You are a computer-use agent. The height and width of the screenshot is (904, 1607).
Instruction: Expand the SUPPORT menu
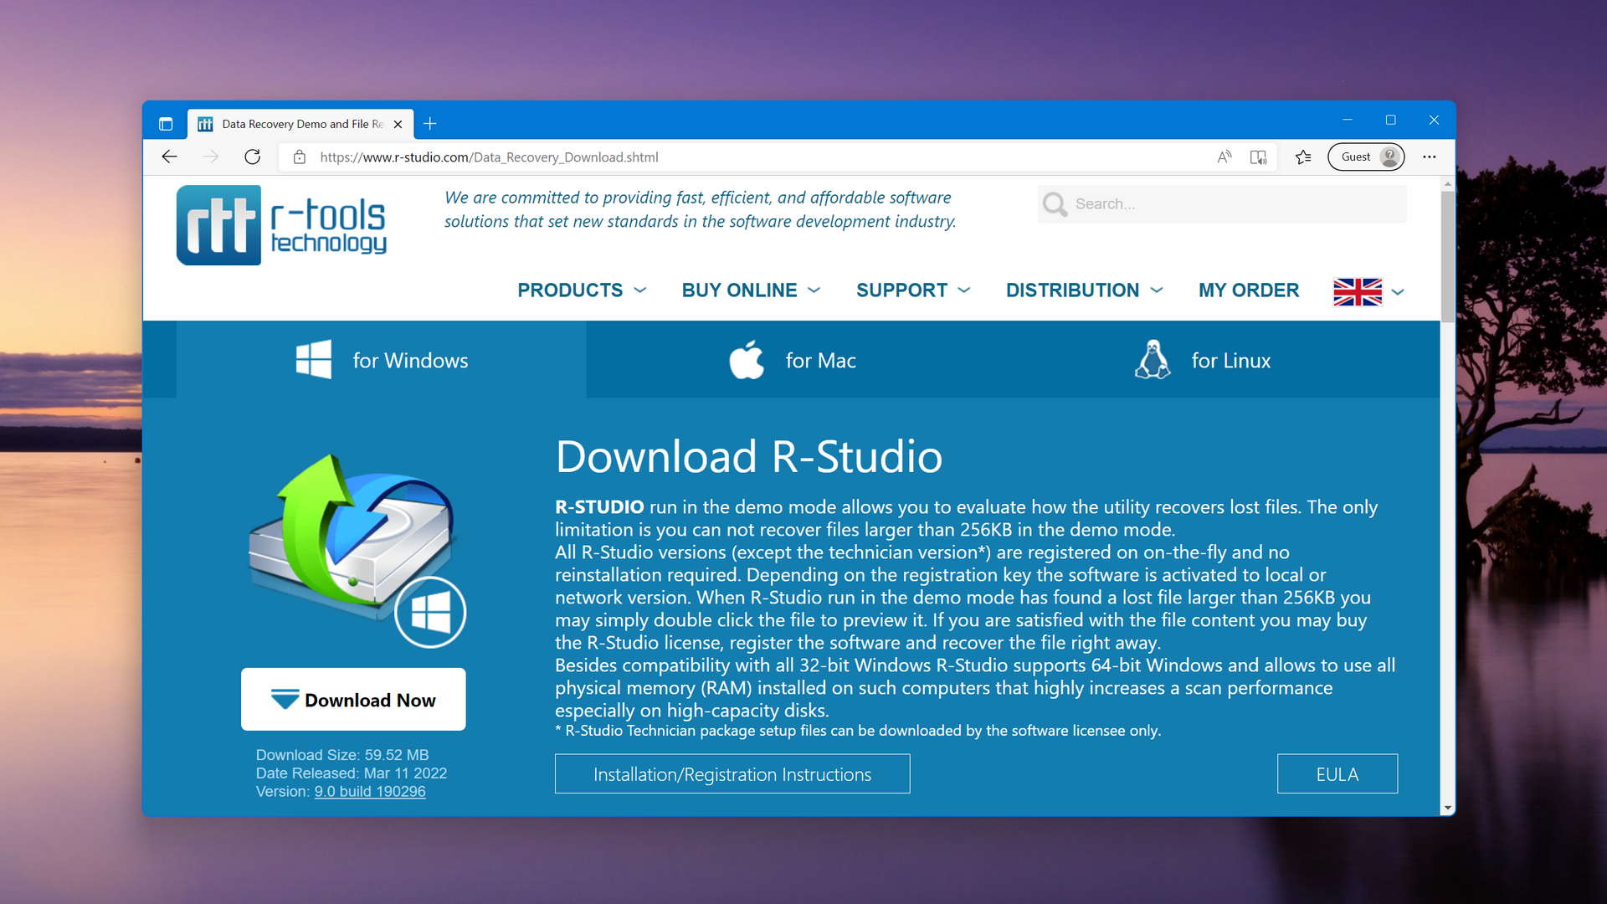[x=913, y=290]
